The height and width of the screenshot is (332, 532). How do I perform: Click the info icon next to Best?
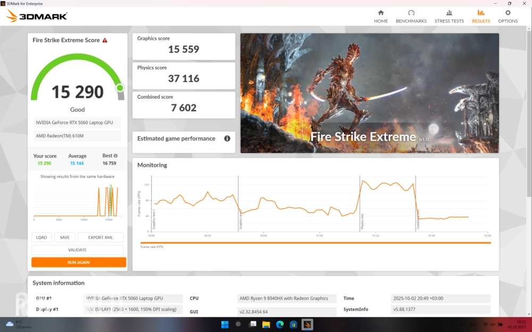pos(115,156)
